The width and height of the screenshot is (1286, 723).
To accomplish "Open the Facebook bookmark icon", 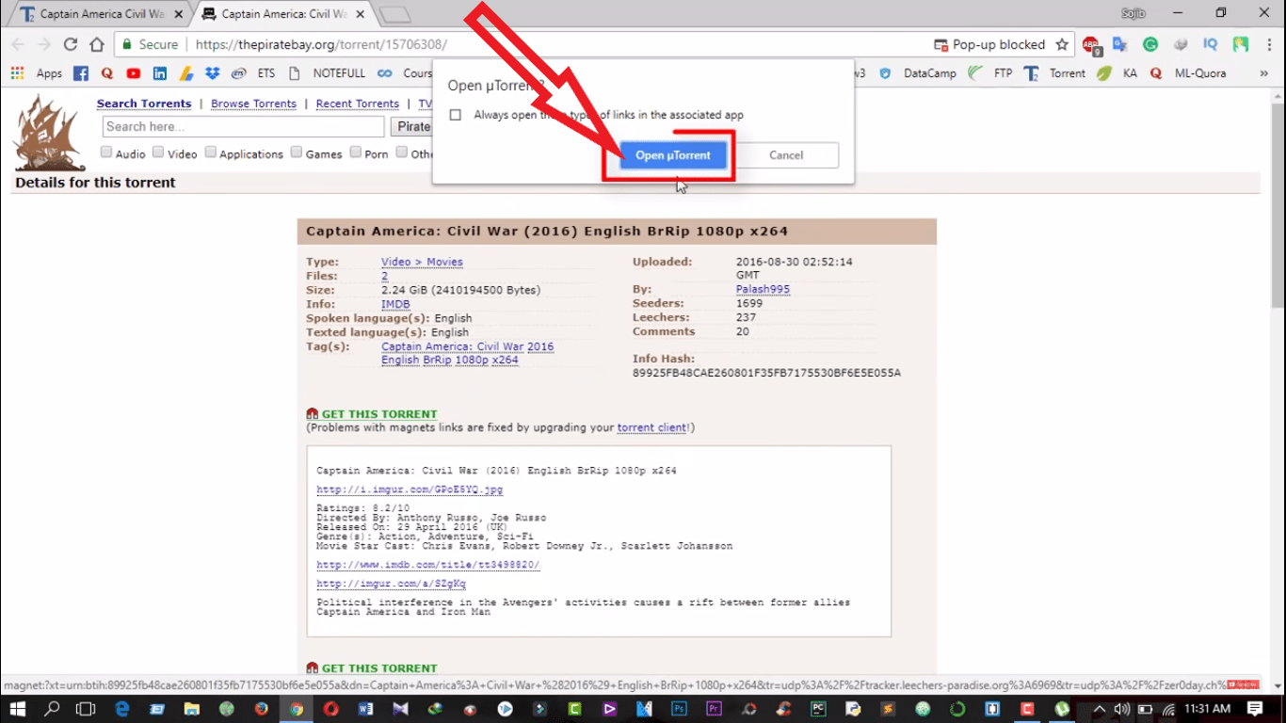I will tap(81, 72).
